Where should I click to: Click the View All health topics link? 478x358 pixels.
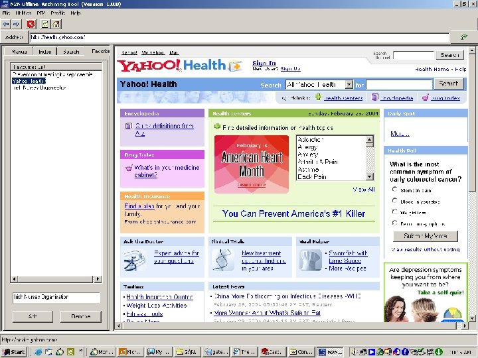[x=364, y=190]
